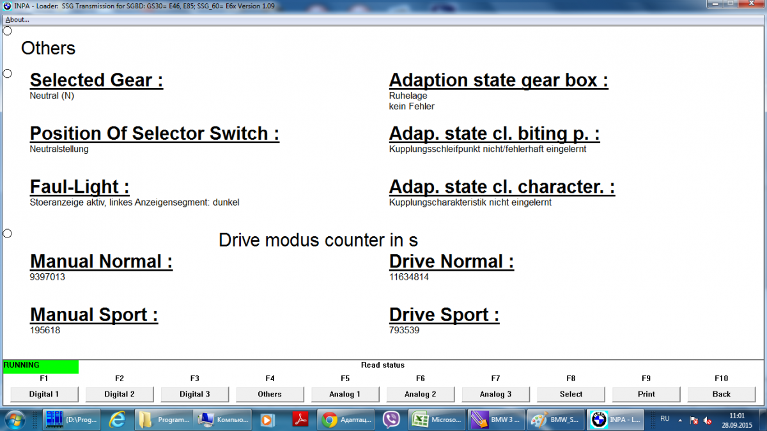
Task: Click the Adaption state gear box heading
Action: click(499, 80)
